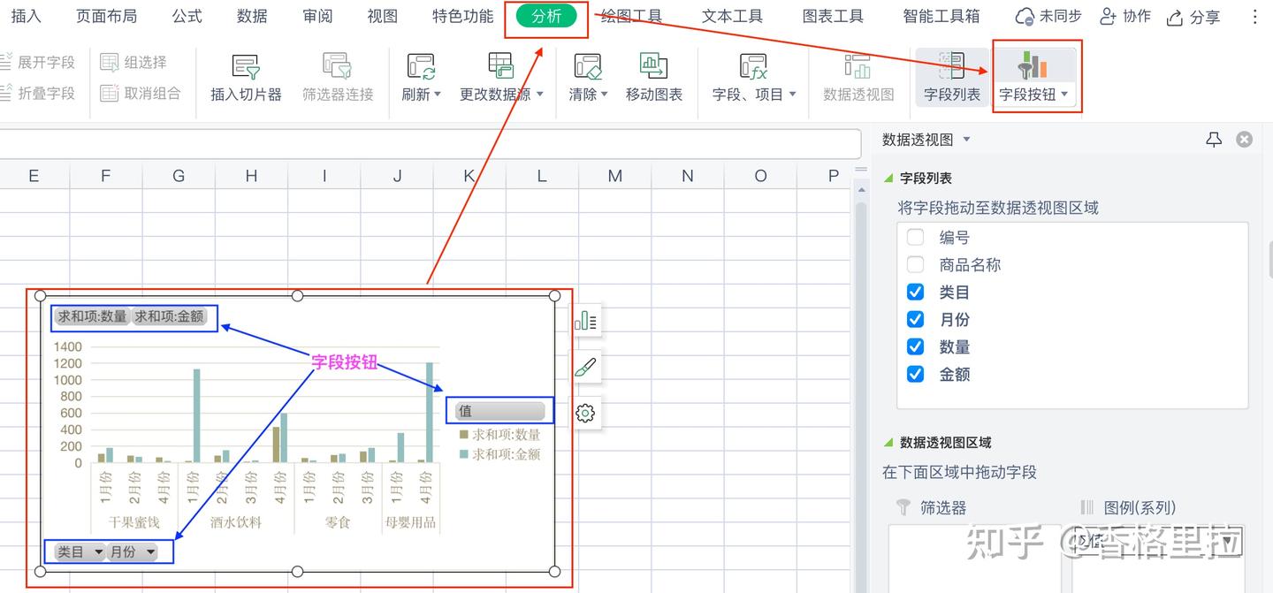The width and height of the screenshot is (1273, 593).
Task: Select column header M
Action: coord(615,176)
